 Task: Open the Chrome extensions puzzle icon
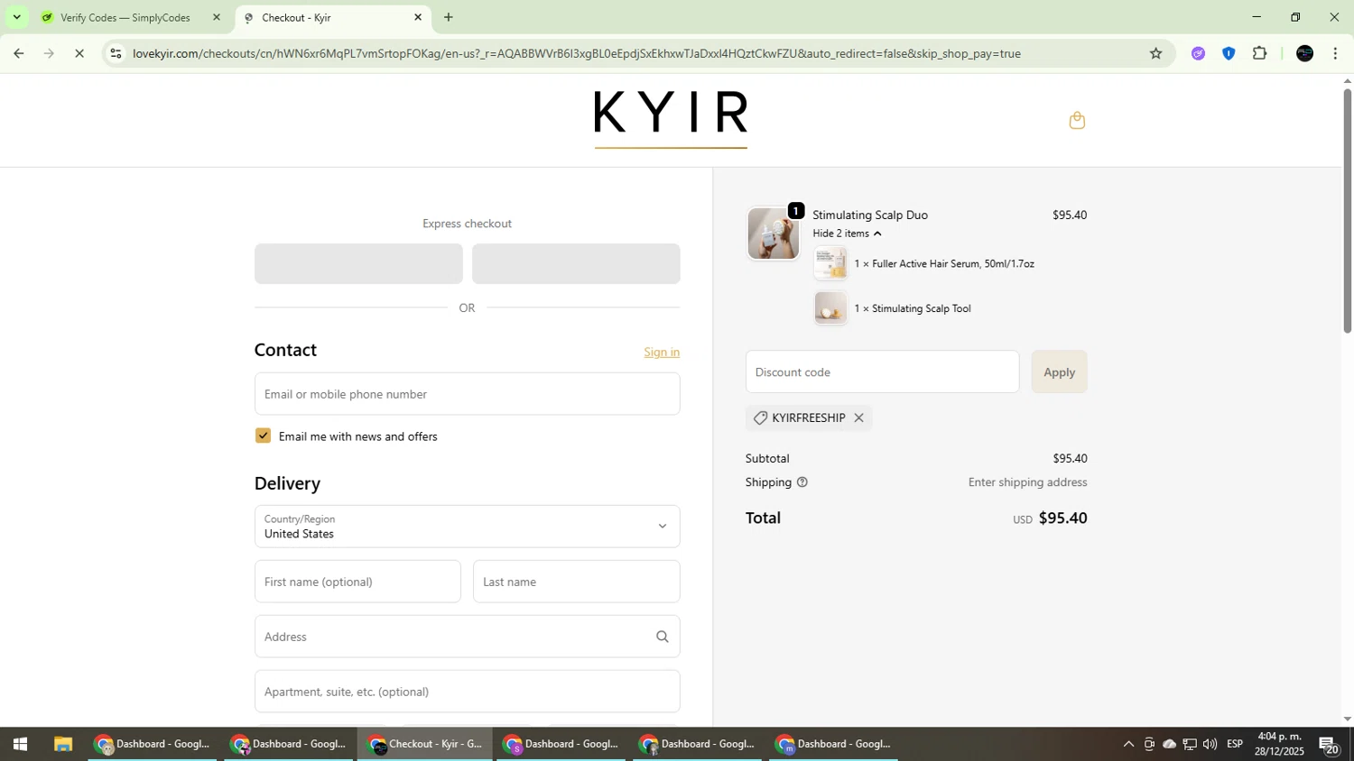[1260, 53]
